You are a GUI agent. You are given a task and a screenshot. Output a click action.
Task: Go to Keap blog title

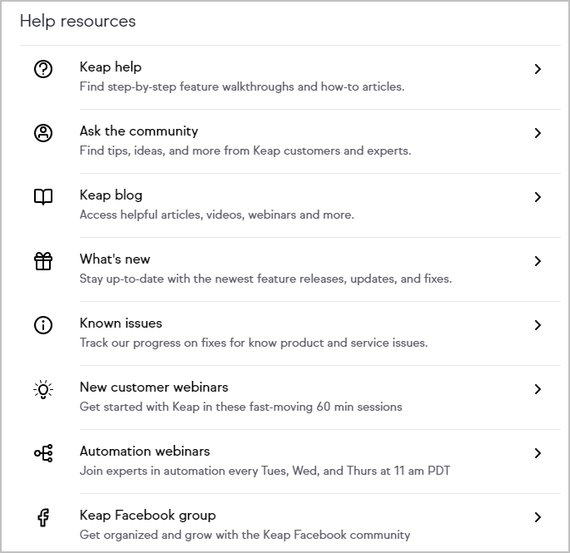click(x=111, y=195)
